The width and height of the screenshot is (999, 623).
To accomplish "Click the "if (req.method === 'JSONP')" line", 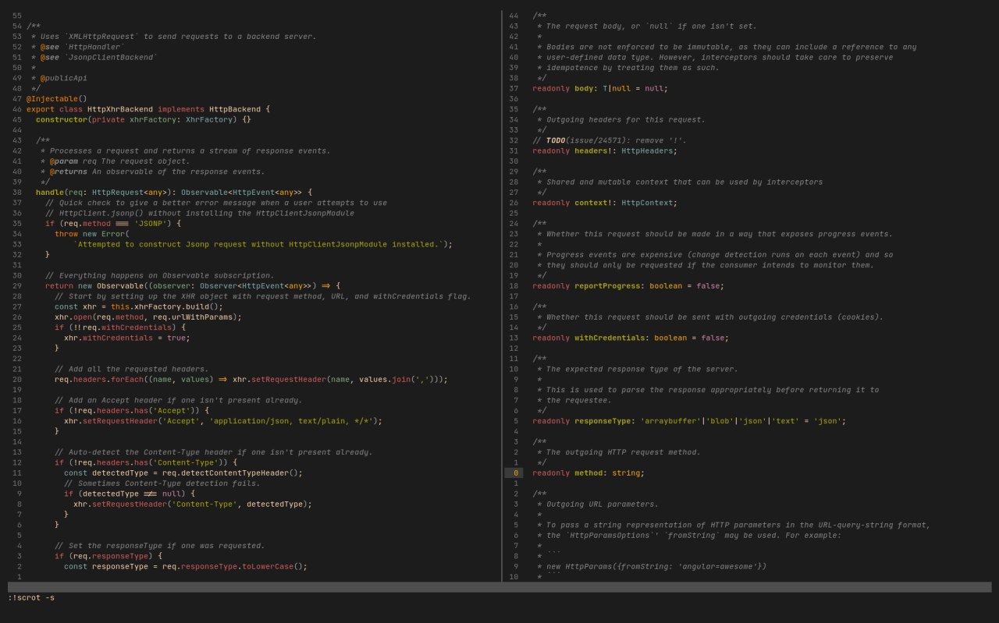I will pyautogui.click(x=113, y=223).
